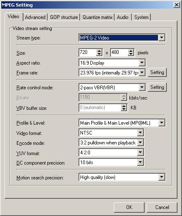Image resolution: width=182 pixels, height=216 pixels.
Task: Open the Aspect ratio dropdown
Action: (x=142, y=63)
